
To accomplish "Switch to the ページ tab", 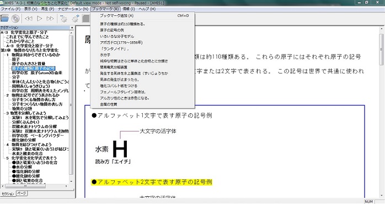I will (22, 193).
